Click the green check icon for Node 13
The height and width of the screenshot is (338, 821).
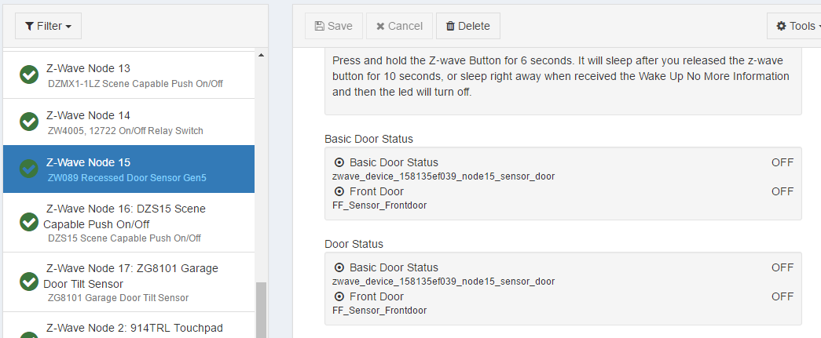29,75
